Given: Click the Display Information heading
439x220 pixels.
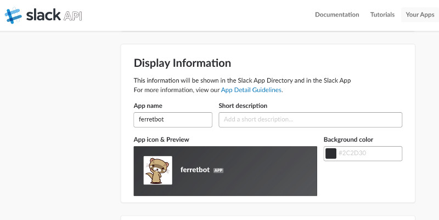Looking at the screenshot, I should tap(182, 63).
